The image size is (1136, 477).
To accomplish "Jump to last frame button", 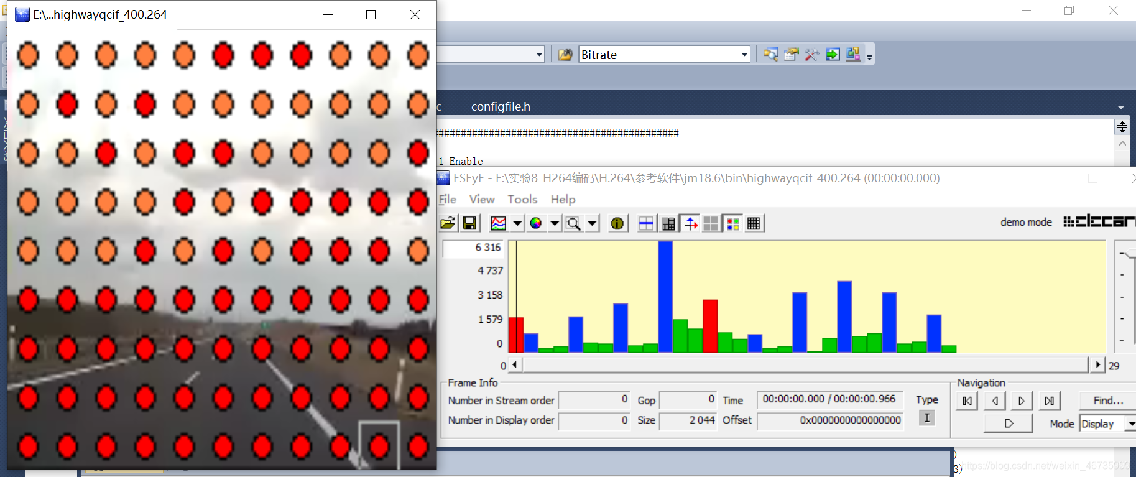I will point(1050,401).
